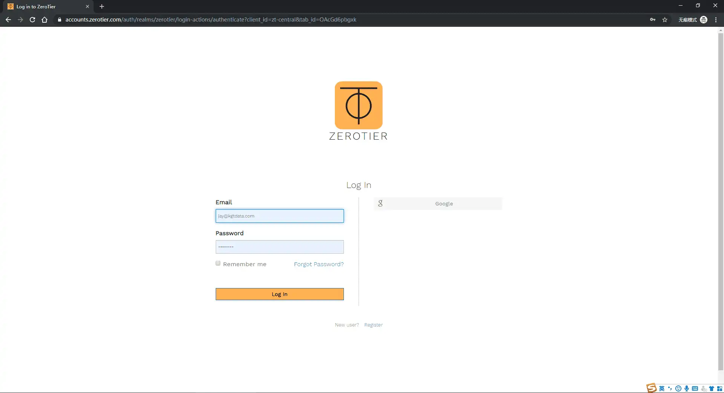The image size is (724, 393).
Task: Open the Forgot Password? link
Action: click(319, 264)
